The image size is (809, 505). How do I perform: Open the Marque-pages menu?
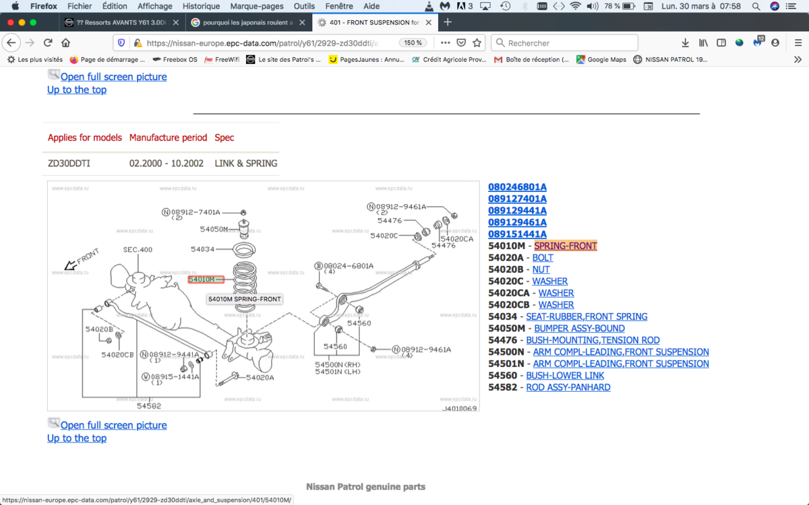[x=257, y=6]
